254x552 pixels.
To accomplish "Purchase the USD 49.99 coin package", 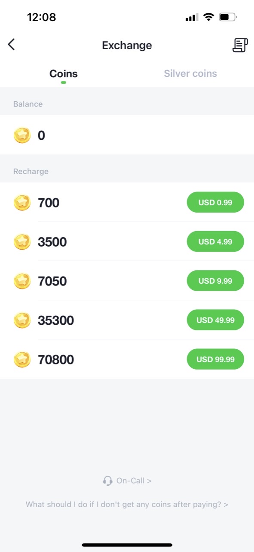I will [x=215, y=320].
